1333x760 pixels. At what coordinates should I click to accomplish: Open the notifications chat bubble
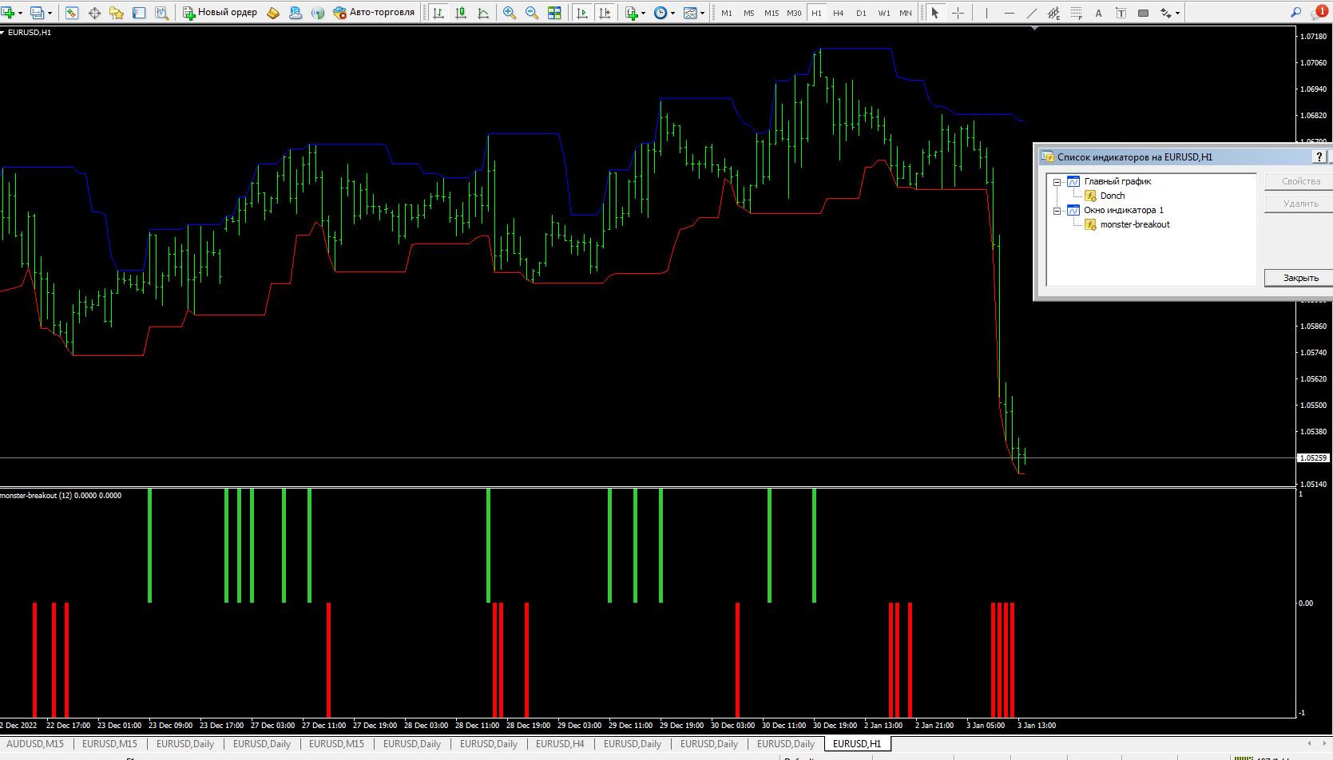[1319, 12]
